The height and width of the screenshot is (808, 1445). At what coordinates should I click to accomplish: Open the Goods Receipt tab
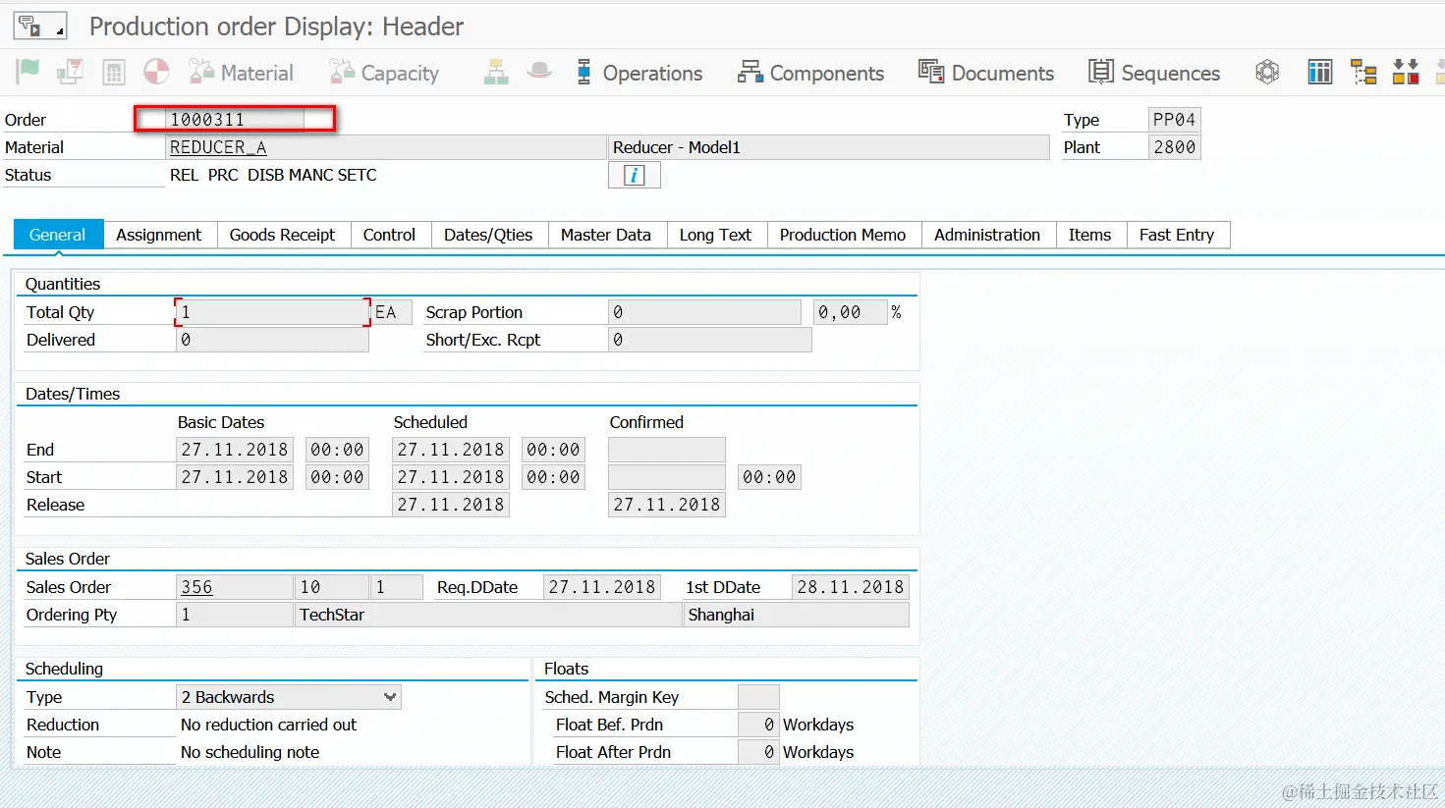282,235
